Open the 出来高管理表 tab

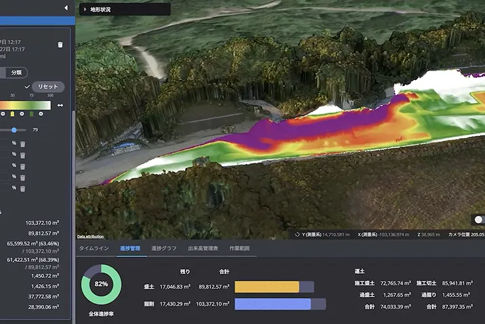[203, 249]
